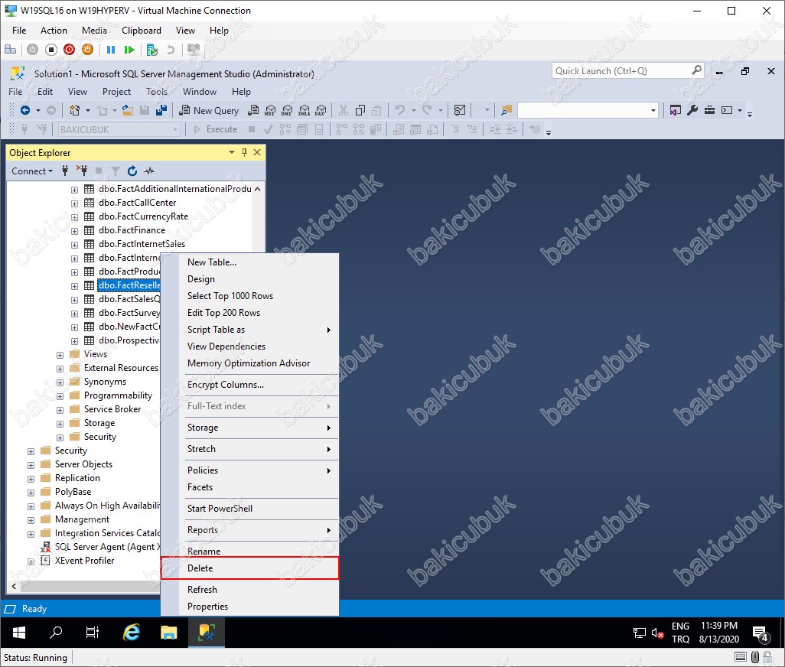
Task: Expand the dbo.FactFinance table node
Action: (x=74, y=231)
